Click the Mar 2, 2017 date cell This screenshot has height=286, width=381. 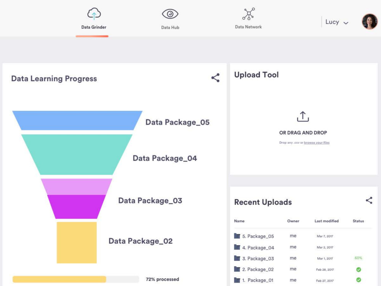point(325,247)
